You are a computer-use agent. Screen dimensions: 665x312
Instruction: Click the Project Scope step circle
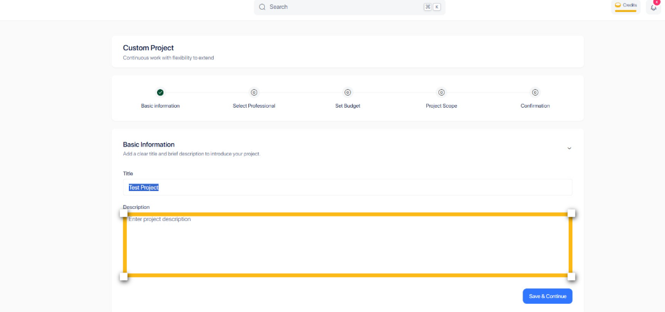pos(441,92)
